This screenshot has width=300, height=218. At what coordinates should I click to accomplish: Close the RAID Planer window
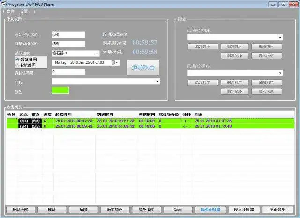(x=293, y=4)
